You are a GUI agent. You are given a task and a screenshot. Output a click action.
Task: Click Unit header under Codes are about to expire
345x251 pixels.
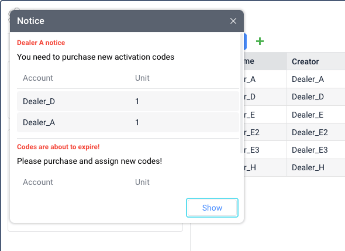click(x=142, y=182)
